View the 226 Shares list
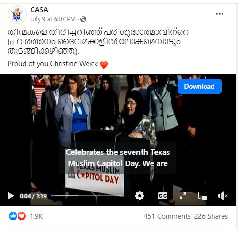The width and height of the screenshot is (238, 230). pos(211,216)
